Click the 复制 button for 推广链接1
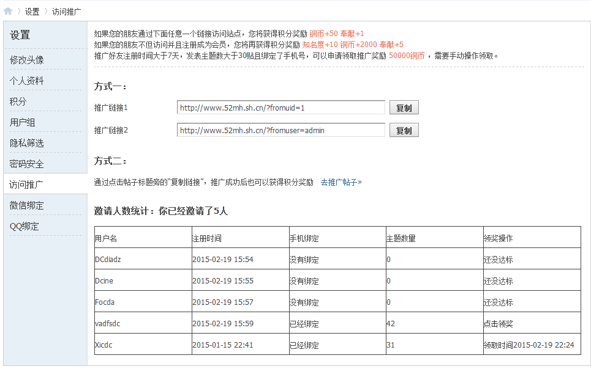This screenshot has height=369, width=591. pos(403,107)
